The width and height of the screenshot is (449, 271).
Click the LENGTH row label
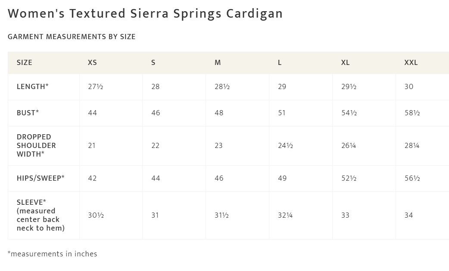(32, 87)
